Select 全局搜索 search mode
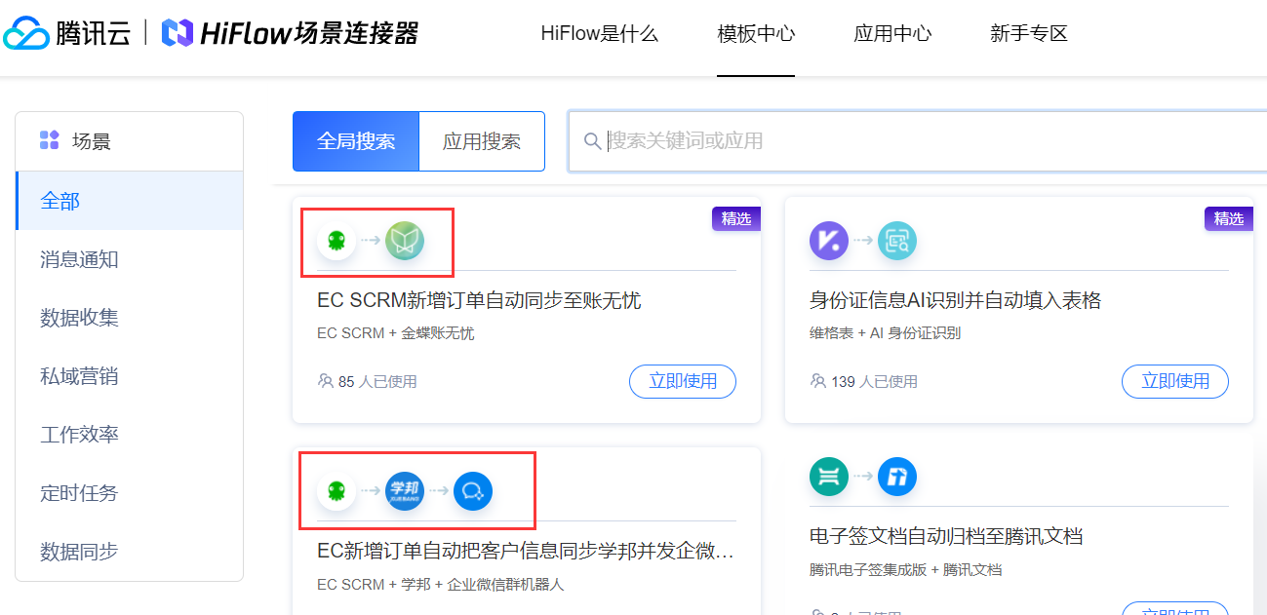 (x=356, y=141)
